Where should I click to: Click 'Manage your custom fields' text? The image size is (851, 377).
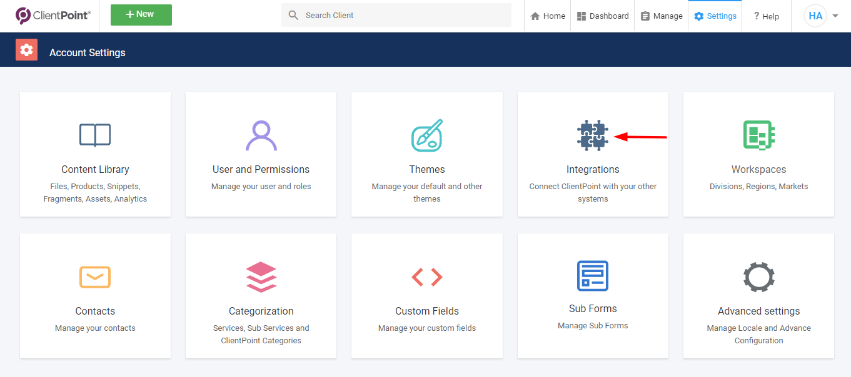(x=427, y=328)
